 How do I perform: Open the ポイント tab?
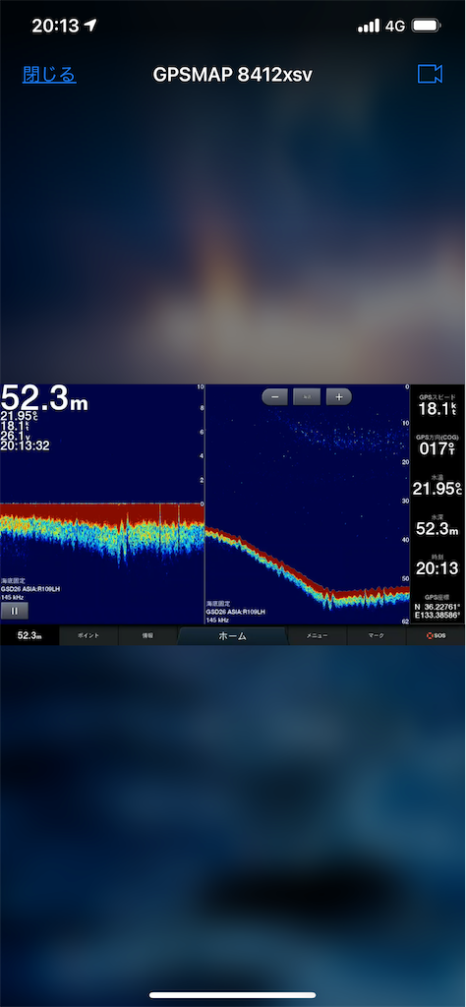[x=88, y=636]
